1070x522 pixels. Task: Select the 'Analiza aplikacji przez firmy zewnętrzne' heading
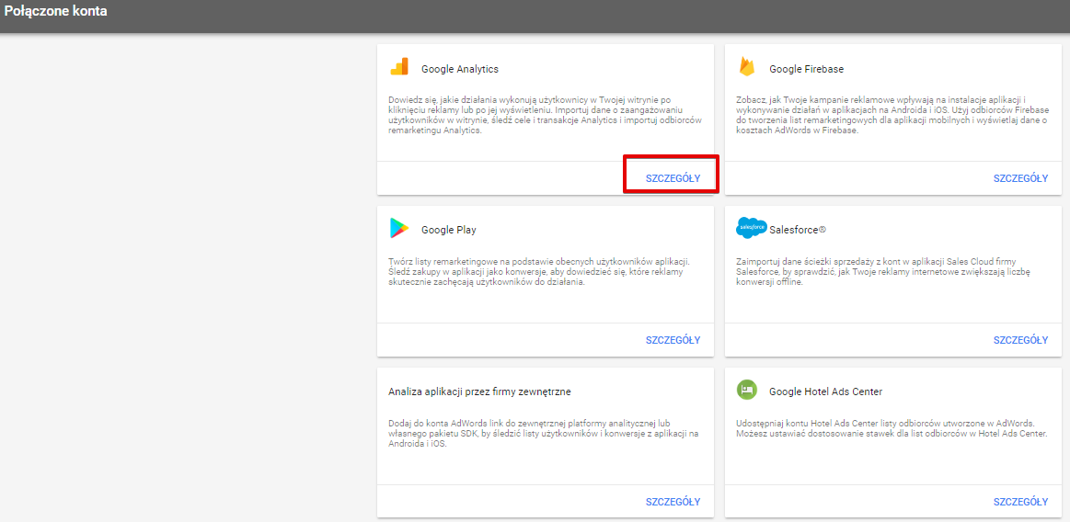479,391
